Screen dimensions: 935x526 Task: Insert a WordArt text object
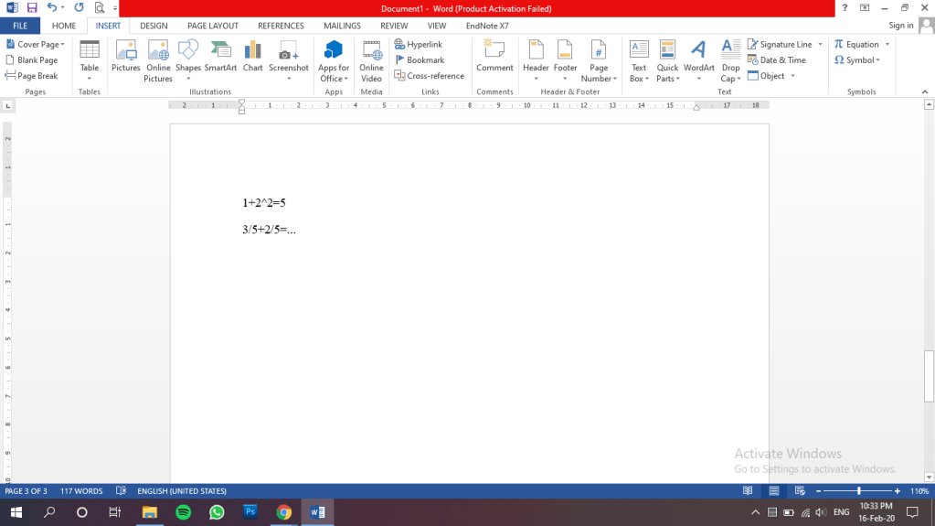(x=698, y=59)
